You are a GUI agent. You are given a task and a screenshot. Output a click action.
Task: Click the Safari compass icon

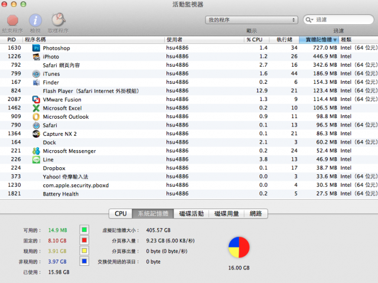coord(36,125)
